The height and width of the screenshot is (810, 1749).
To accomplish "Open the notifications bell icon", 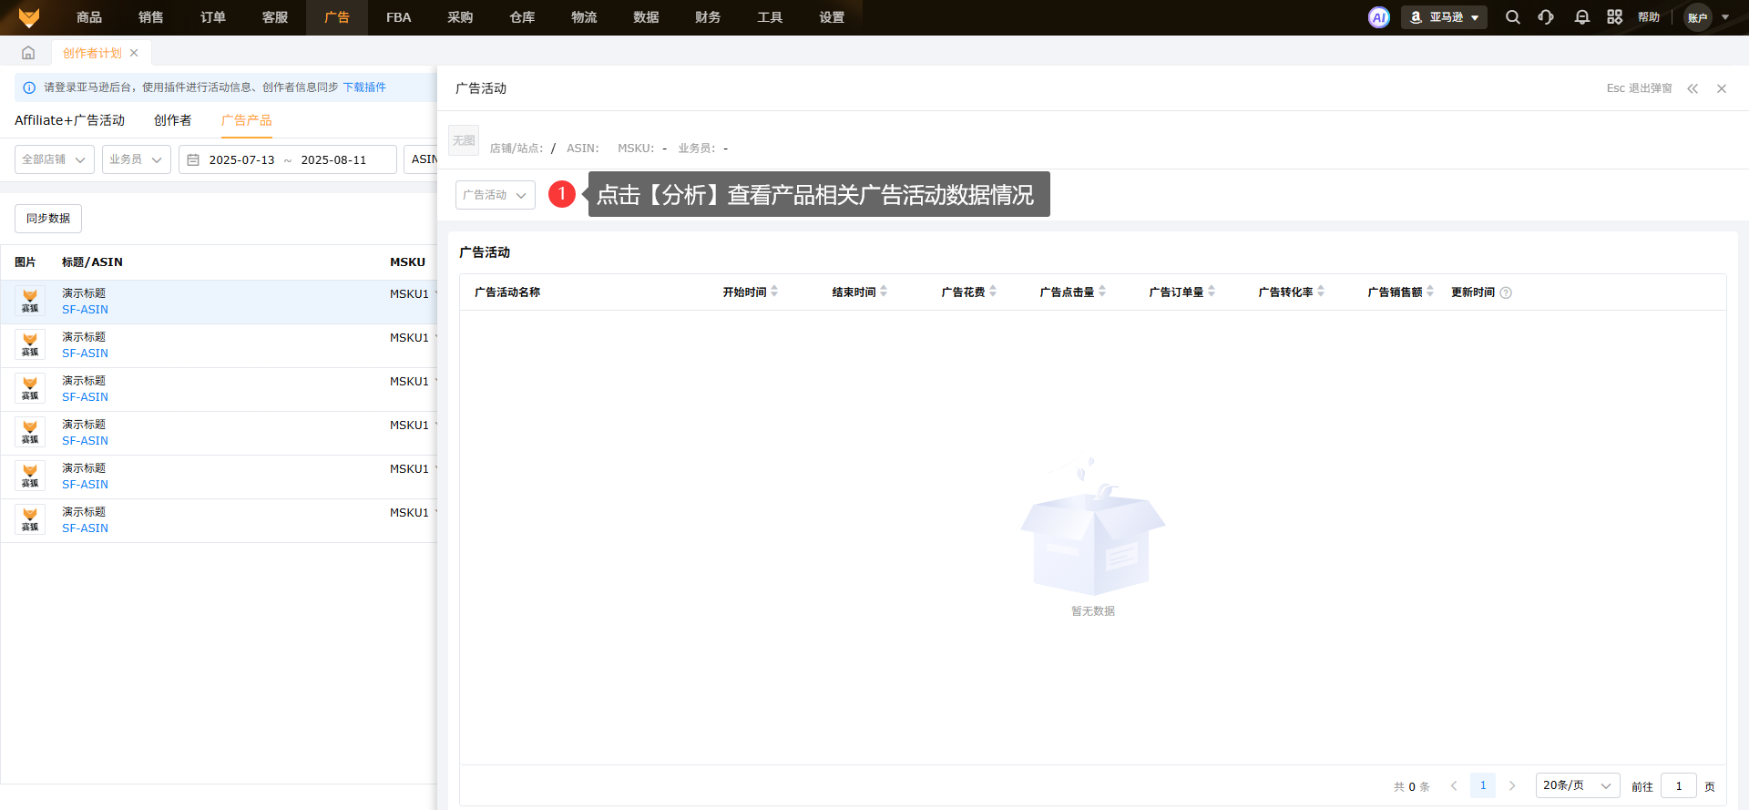I will [x=1582, y=17].
